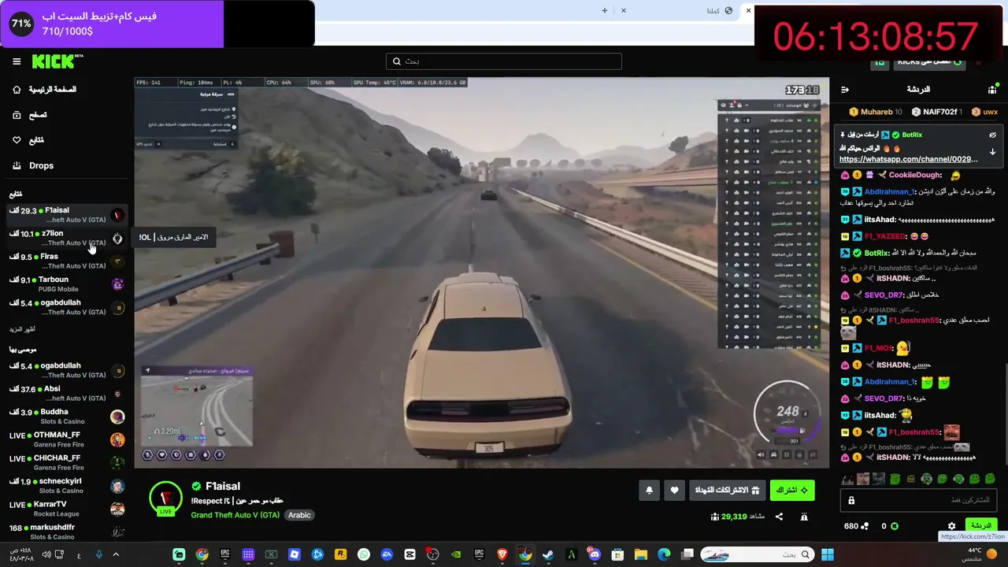The width and height of the screenshot is (1008, 567).
Task: Open WhatsApp from the taskbar
Action: (x=363, y=554)
